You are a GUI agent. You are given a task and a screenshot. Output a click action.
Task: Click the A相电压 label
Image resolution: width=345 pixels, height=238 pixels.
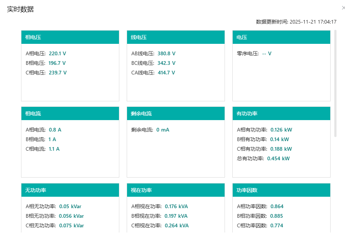click(x=35, y=53)
